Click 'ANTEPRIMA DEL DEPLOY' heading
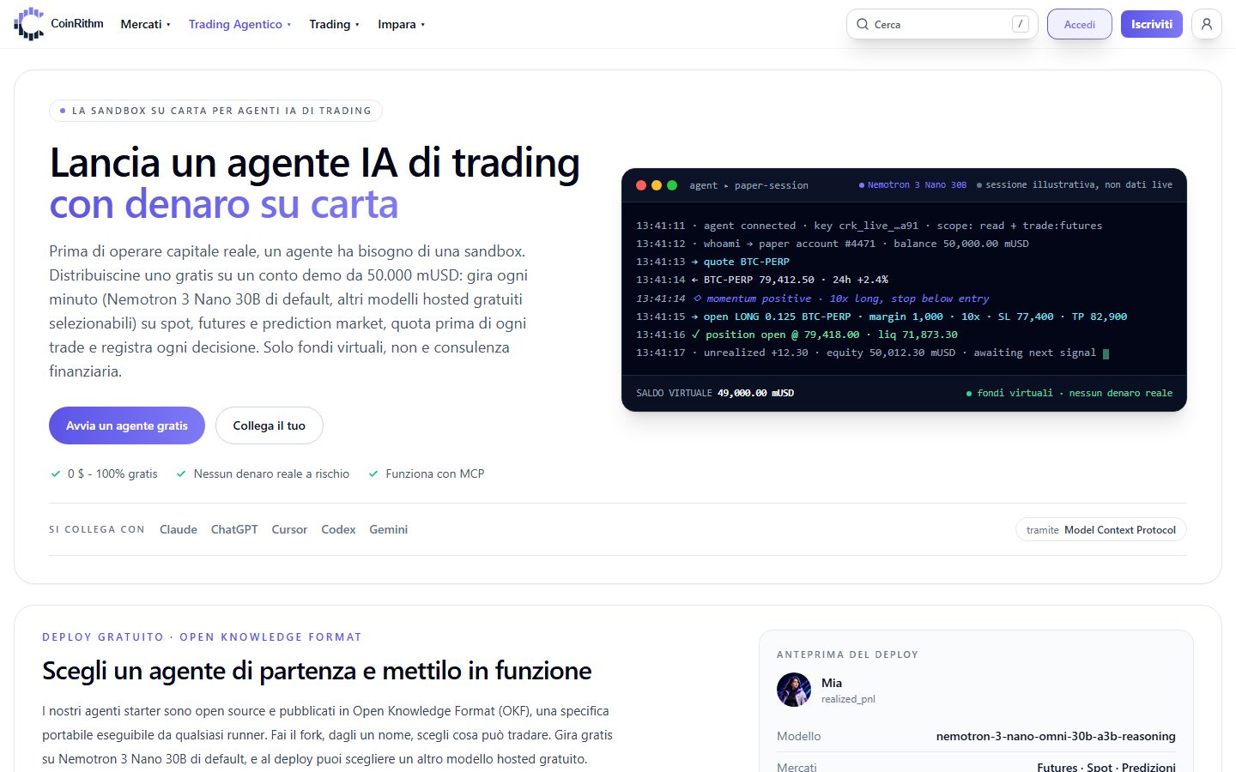 tap(847, 654)
